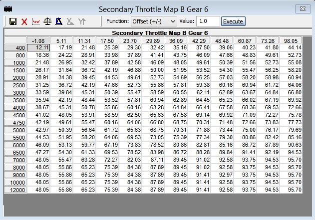The height and width of the screenshot is (220, 315).
Task: Click the greyed X-axis toolbar icon
Action: 70,21
